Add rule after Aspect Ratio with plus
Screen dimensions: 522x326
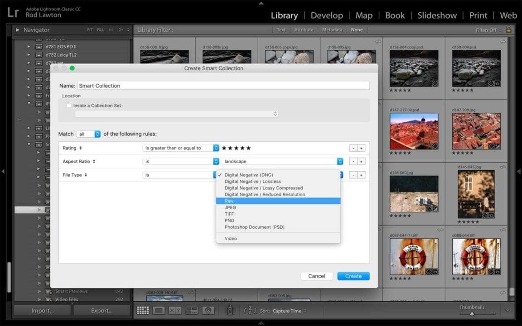(x=361, y=161)
